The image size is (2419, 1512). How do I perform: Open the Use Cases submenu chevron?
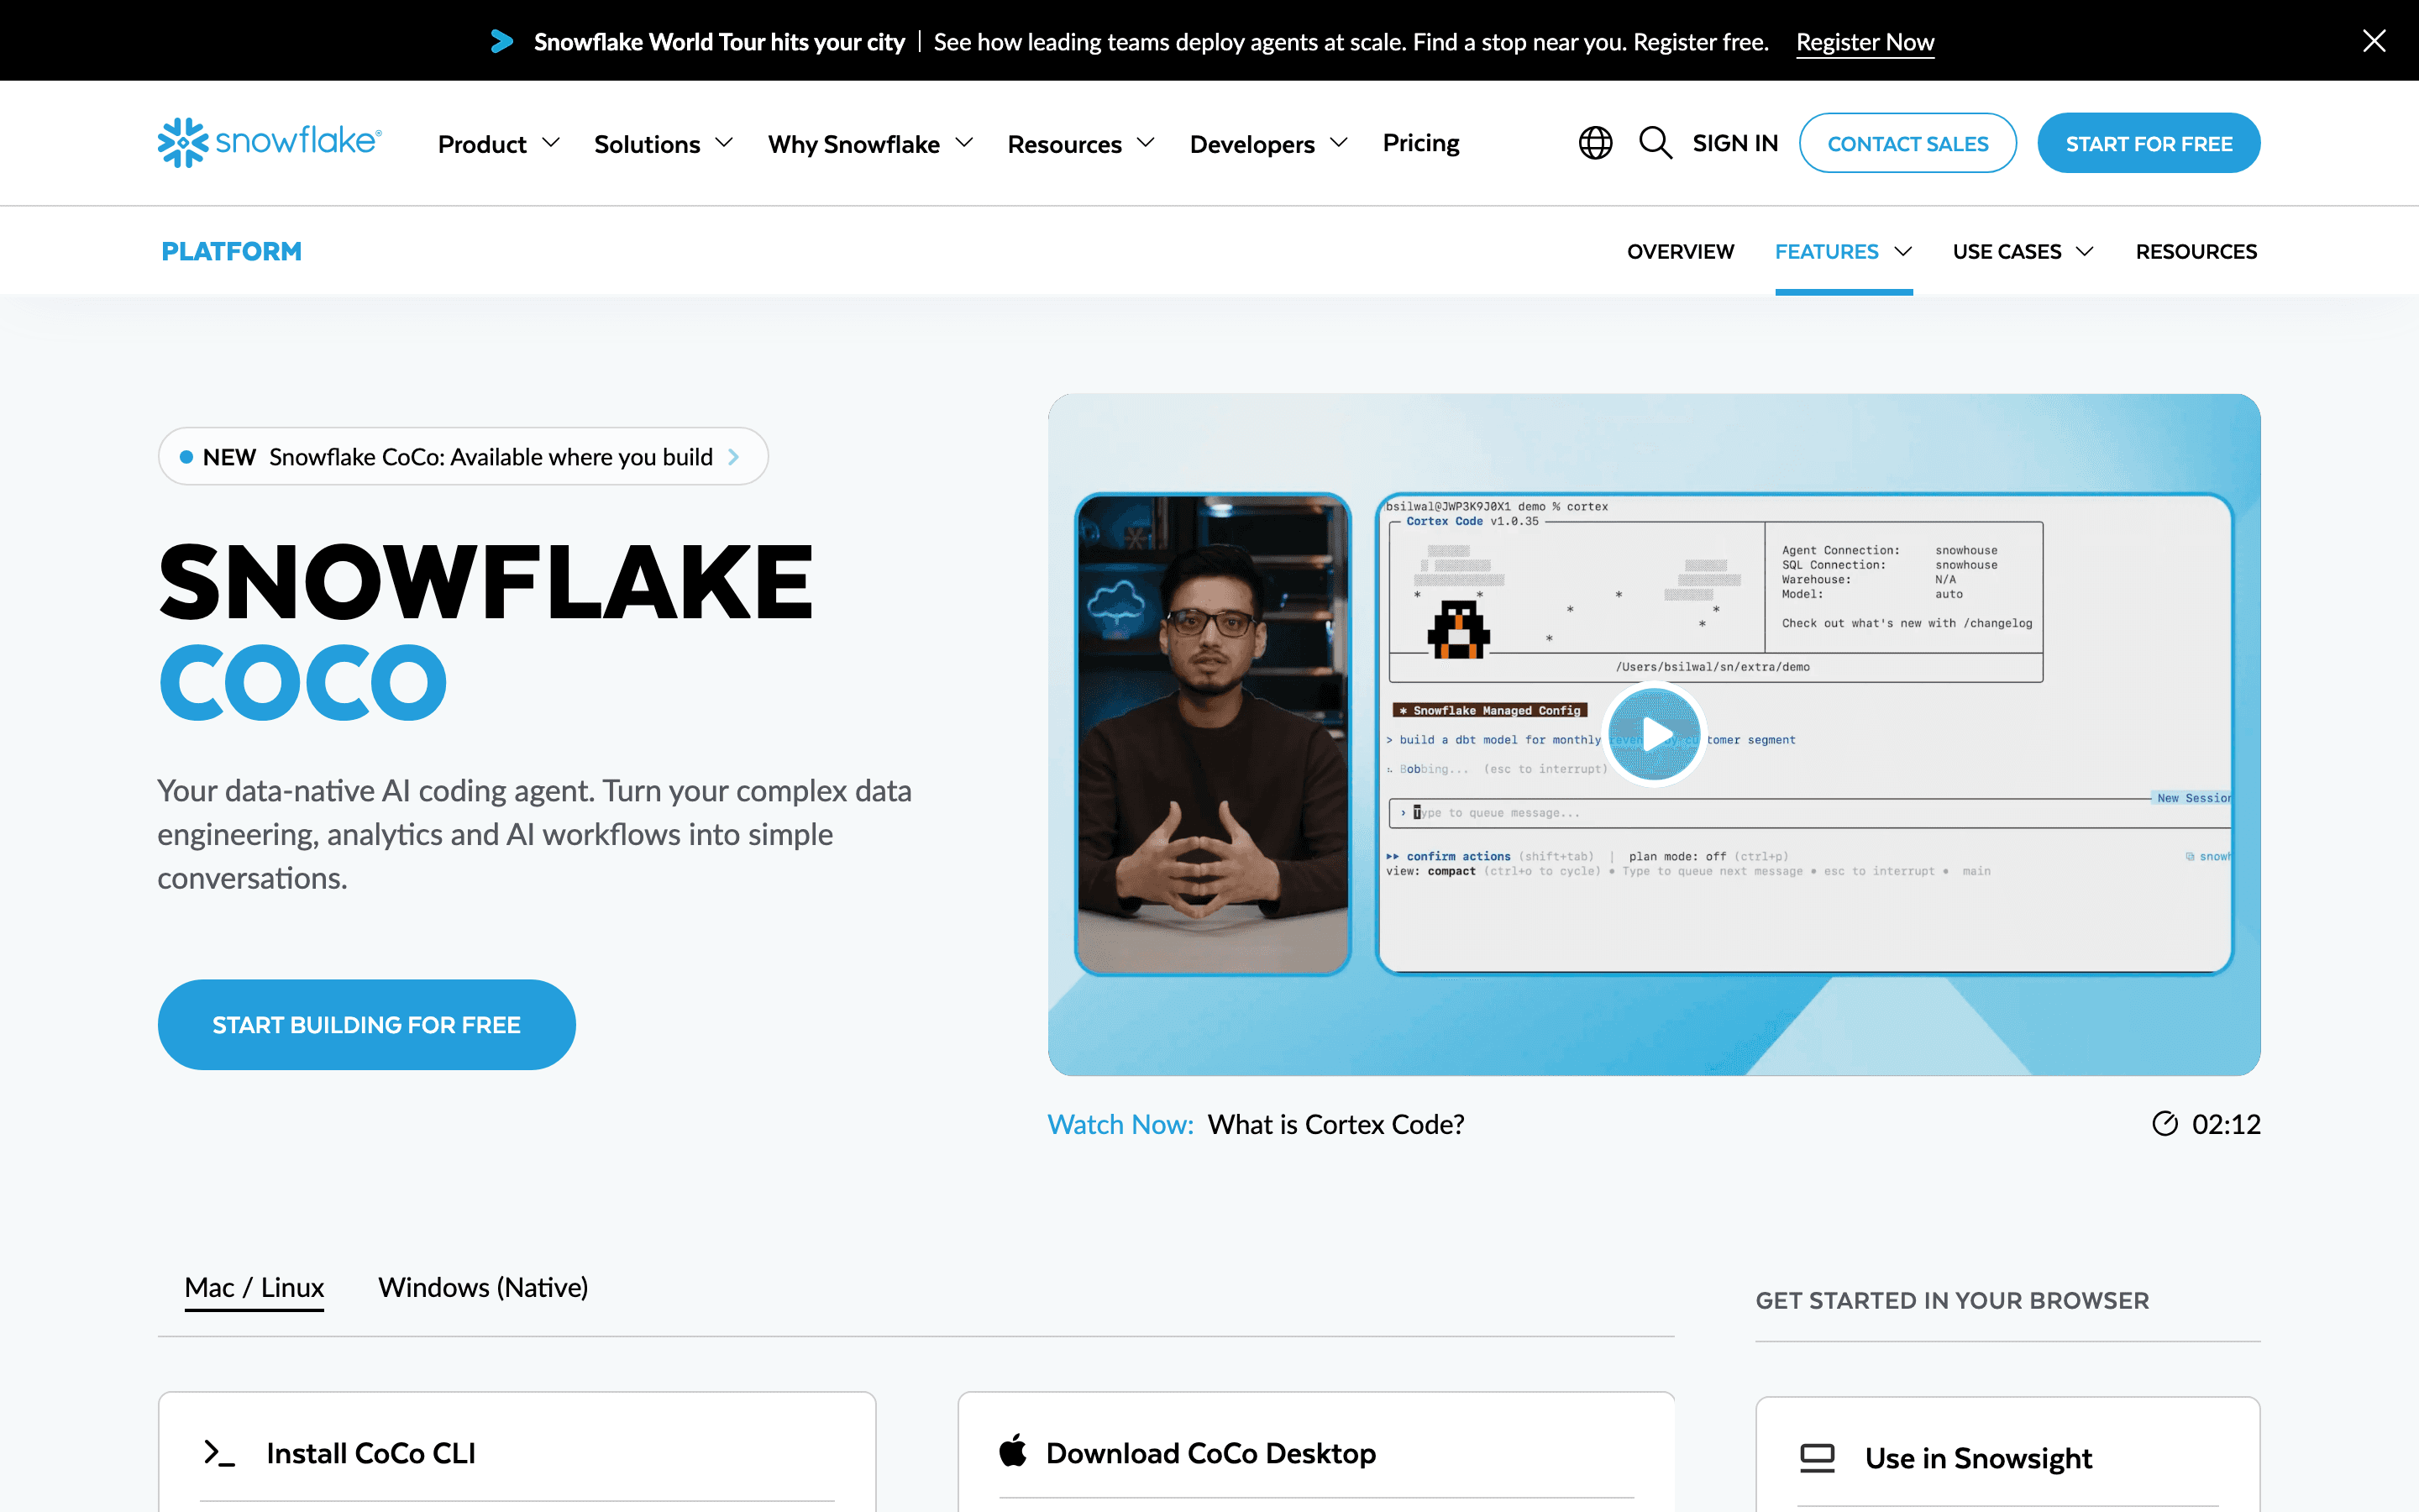click(2086, 251)
